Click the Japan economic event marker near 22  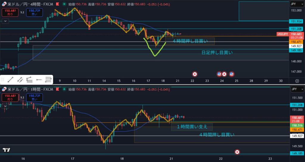pos(195,74)
